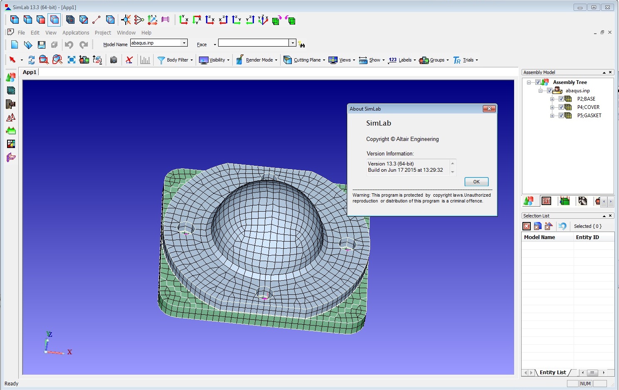Open the Model Name dropdown

184,43
